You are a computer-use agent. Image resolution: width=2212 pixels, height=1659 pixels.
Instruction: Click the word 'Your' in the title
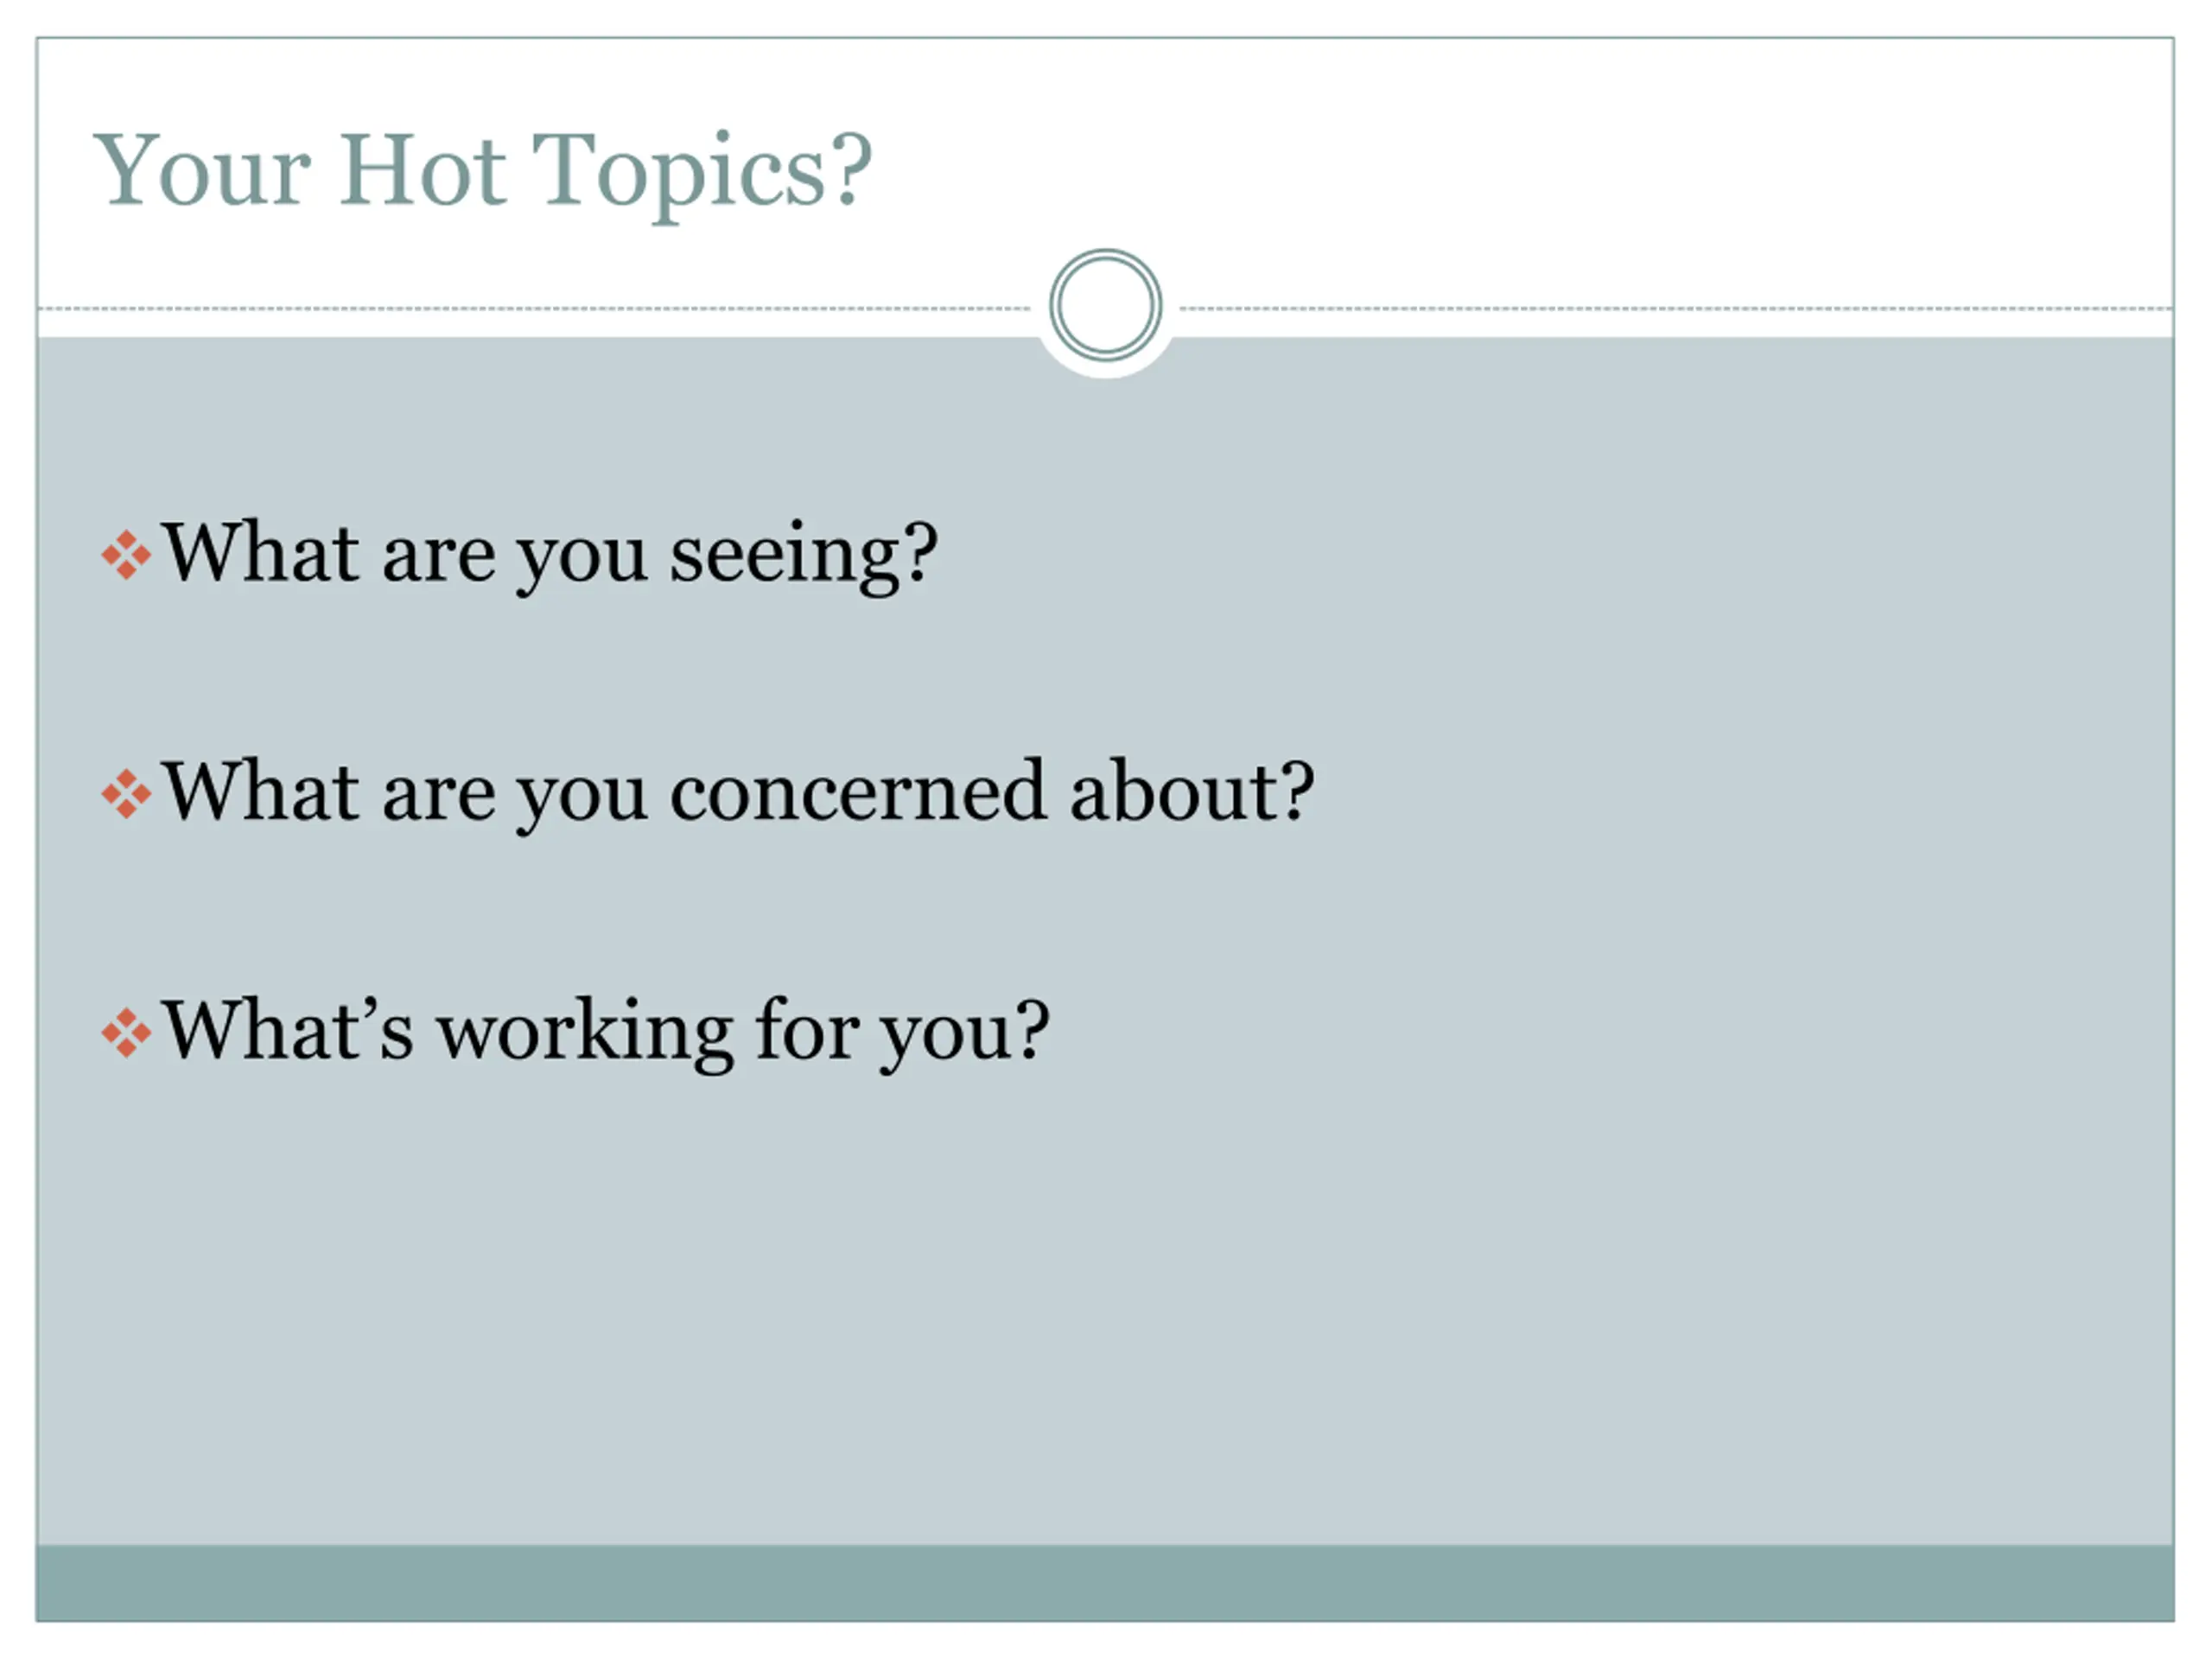[202, 171]
